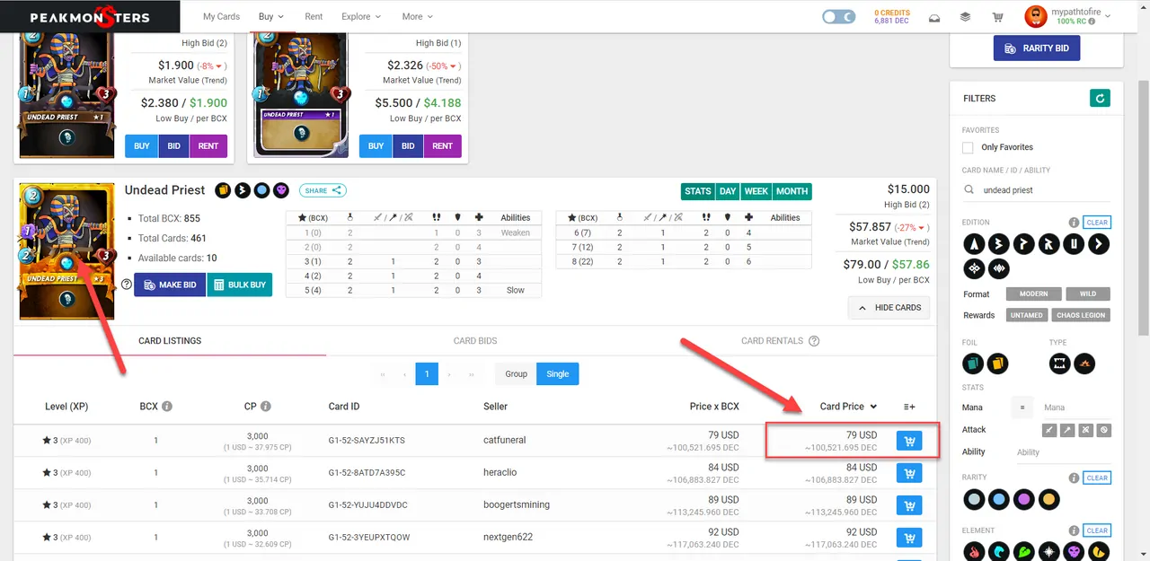Toggle the dark mode switch
1150x561 pixels.
tap(839, 17)
